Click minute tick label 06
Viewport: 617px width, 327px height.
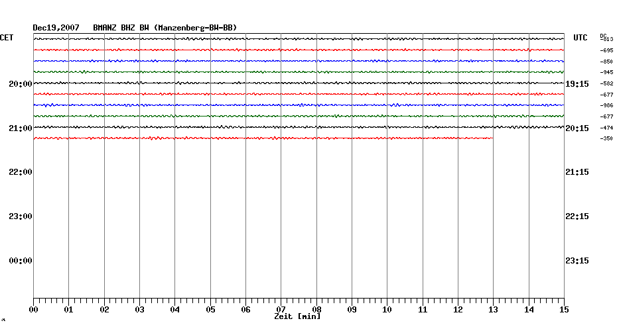(245, 310)
